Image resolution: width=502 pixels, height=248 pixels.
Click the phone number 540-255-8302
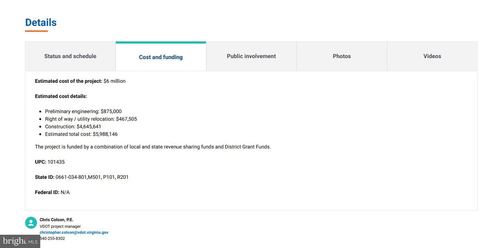53,239
